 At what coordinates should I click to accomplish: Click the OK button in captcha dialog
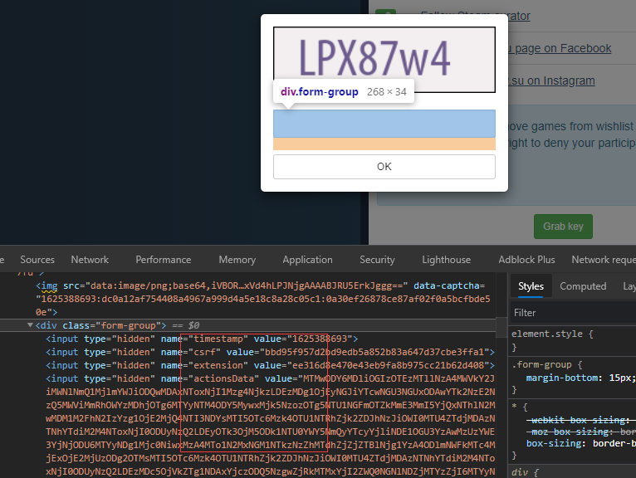coord(384,167)
